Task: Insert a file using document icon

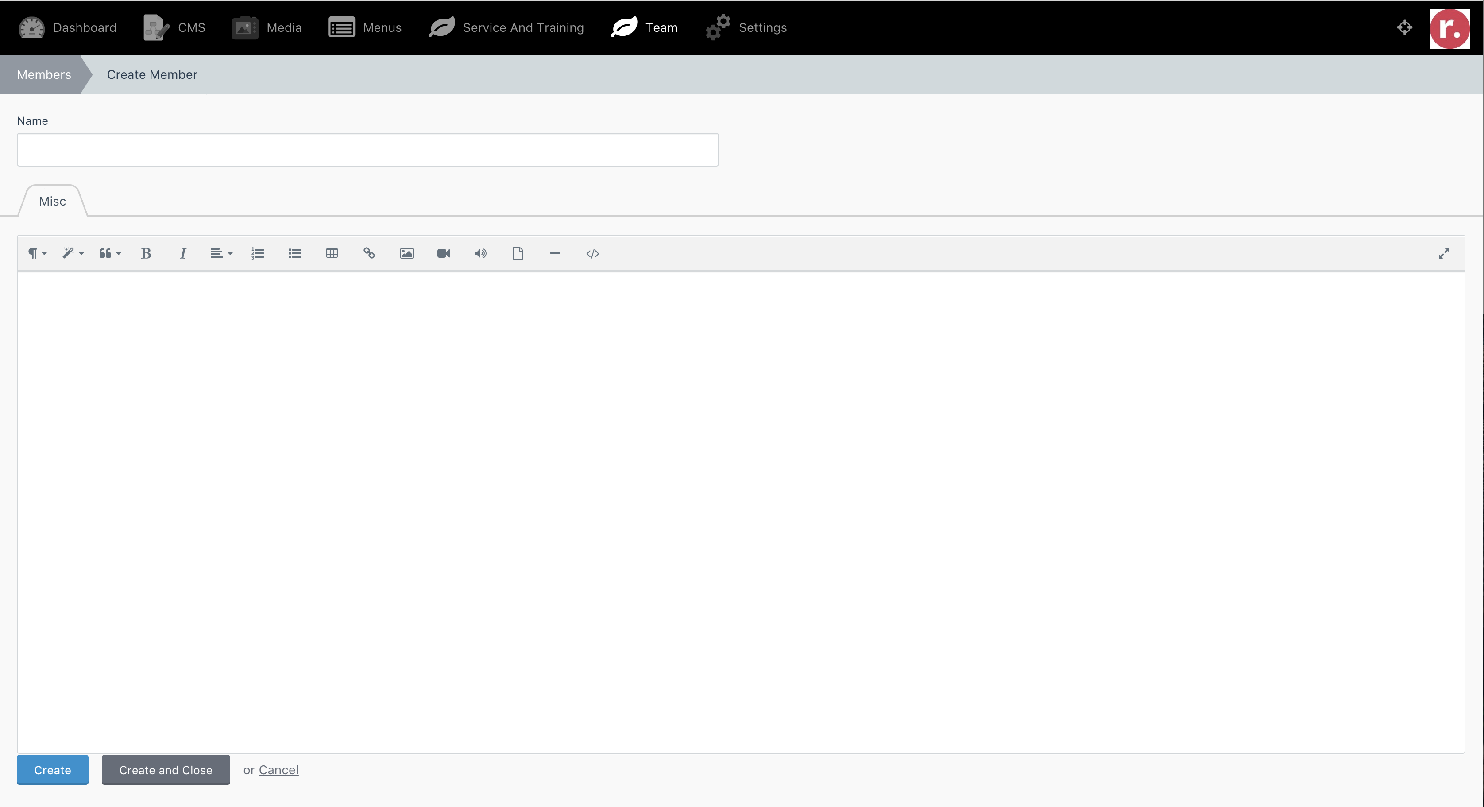Action: (x=518, y=254)
